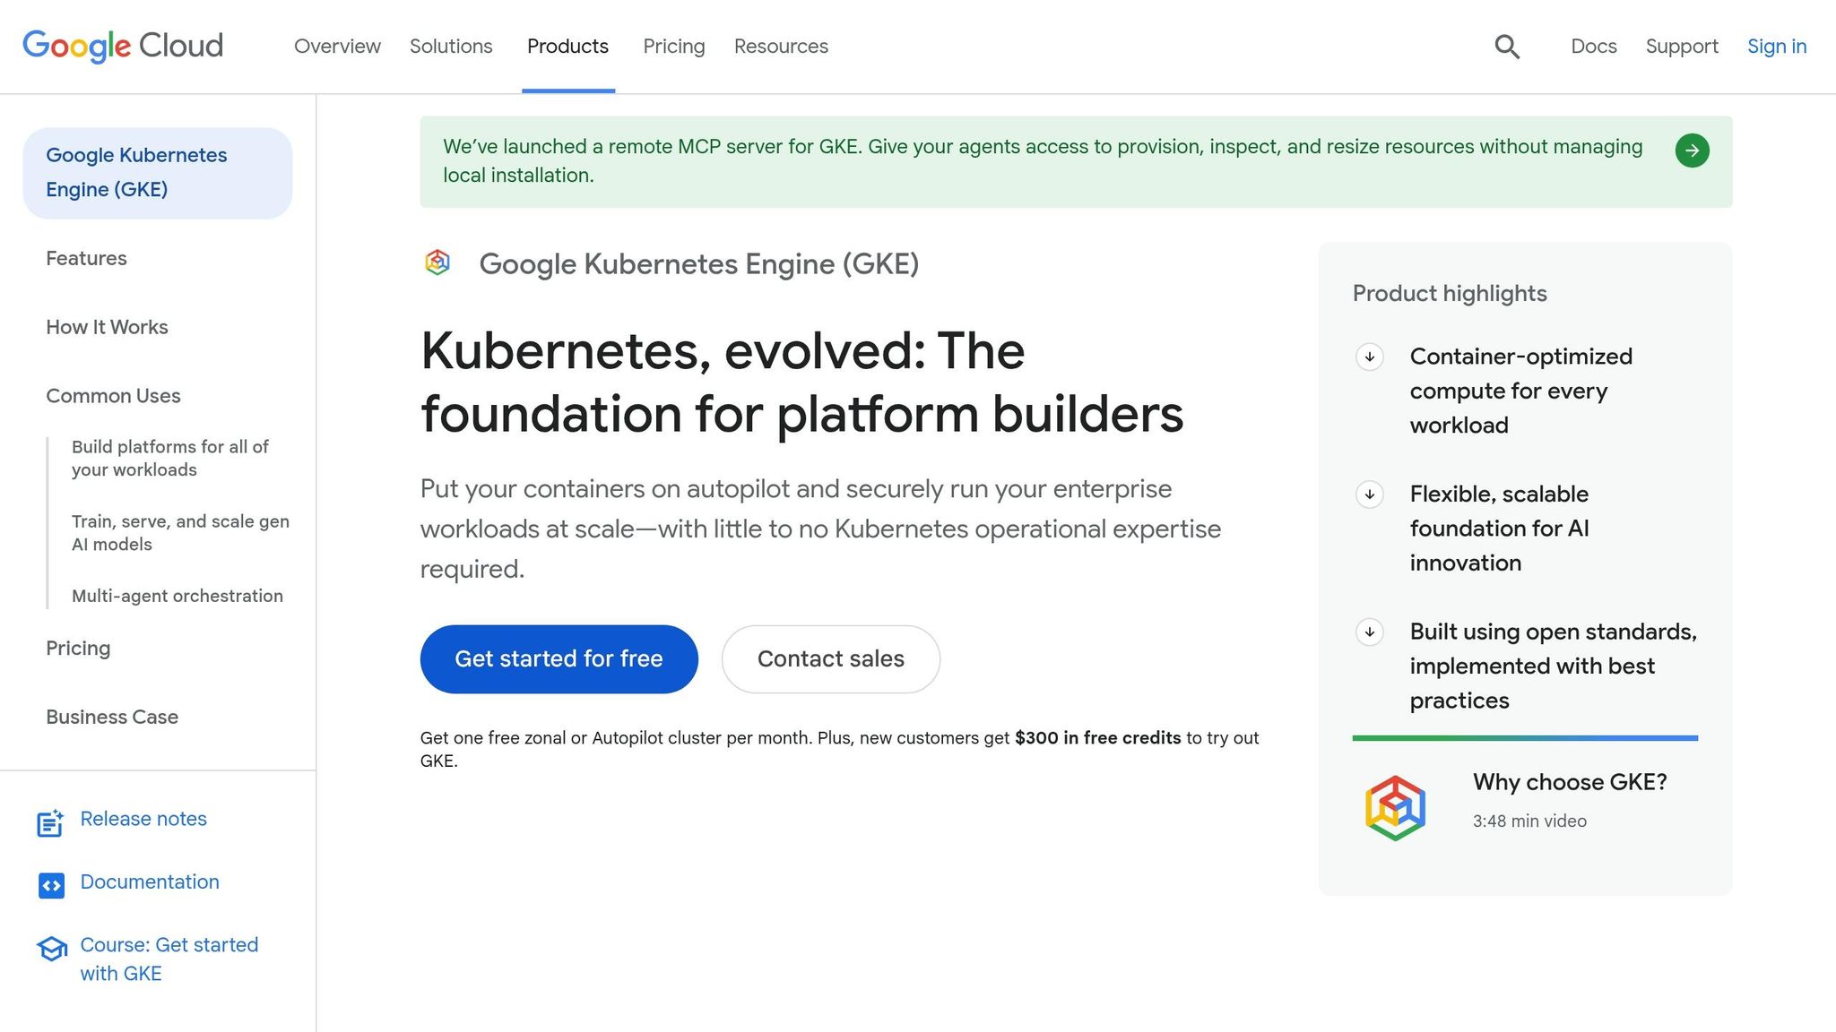Click Google Kubernetes Engine (GKE) title text
The image size is (1836, 1032).
click(699, 264)
